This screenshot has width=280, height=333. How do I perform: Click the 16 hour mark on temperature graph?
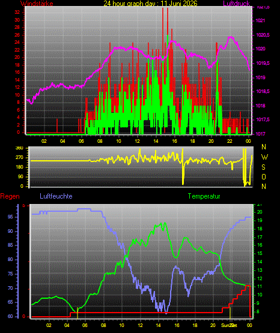177,325
